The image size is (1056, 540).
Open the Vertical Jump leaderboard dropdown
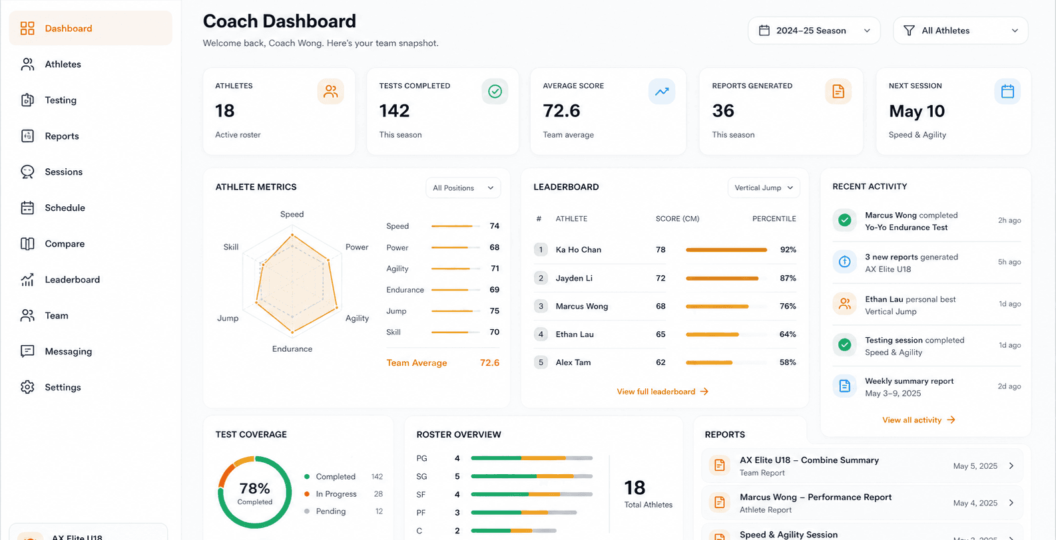[x=764, y=188]
